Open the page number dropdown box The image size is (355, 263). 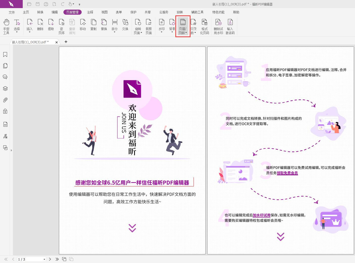44,259
